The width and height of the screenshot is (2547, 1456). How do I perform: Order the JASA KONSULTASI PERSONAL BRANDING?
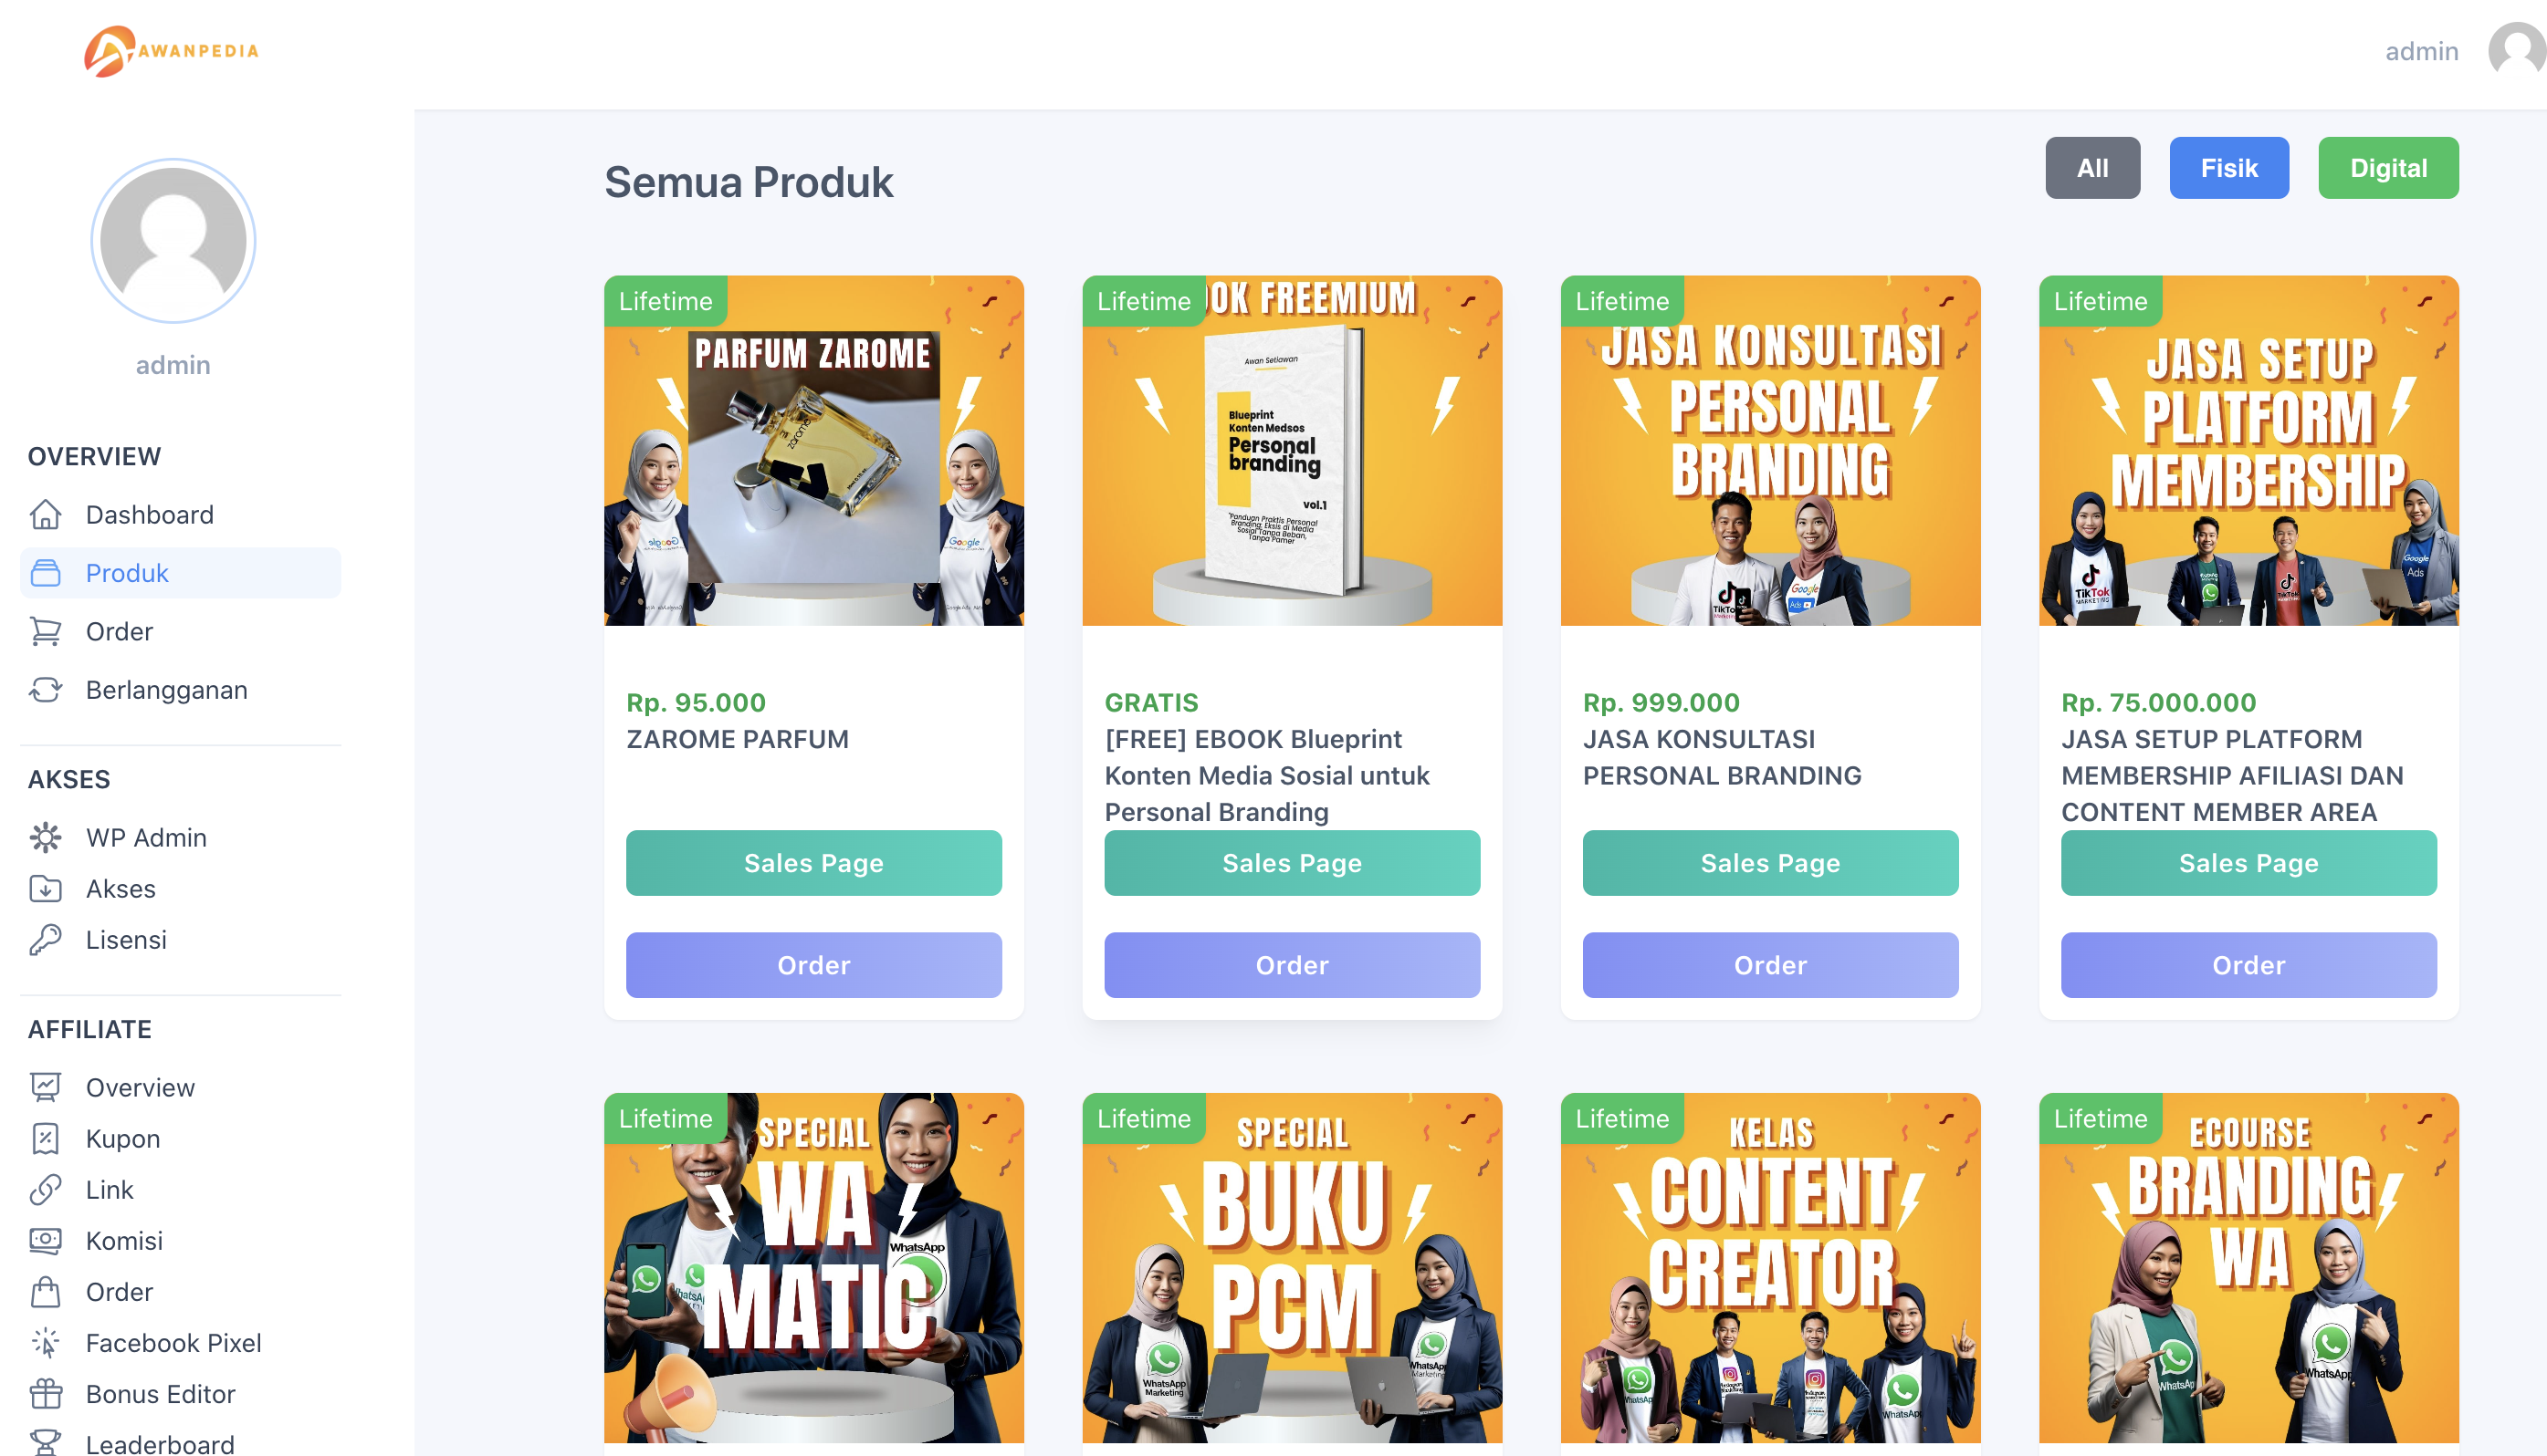(x=1770, y=964)
